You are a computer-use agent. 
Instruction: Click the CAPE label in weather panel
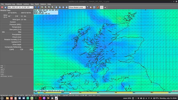pos(12,49)
